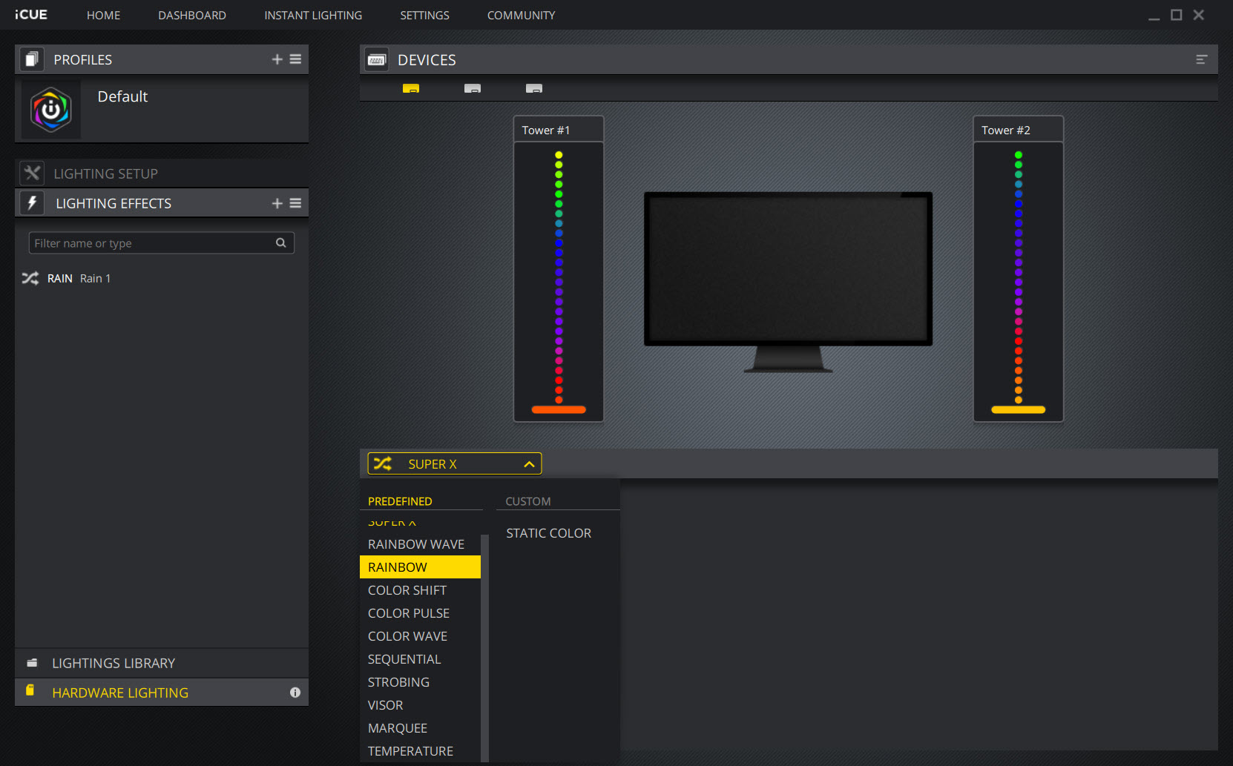
Task: Click the Lighting Setup wrench icon
Action: pos(32,173)
